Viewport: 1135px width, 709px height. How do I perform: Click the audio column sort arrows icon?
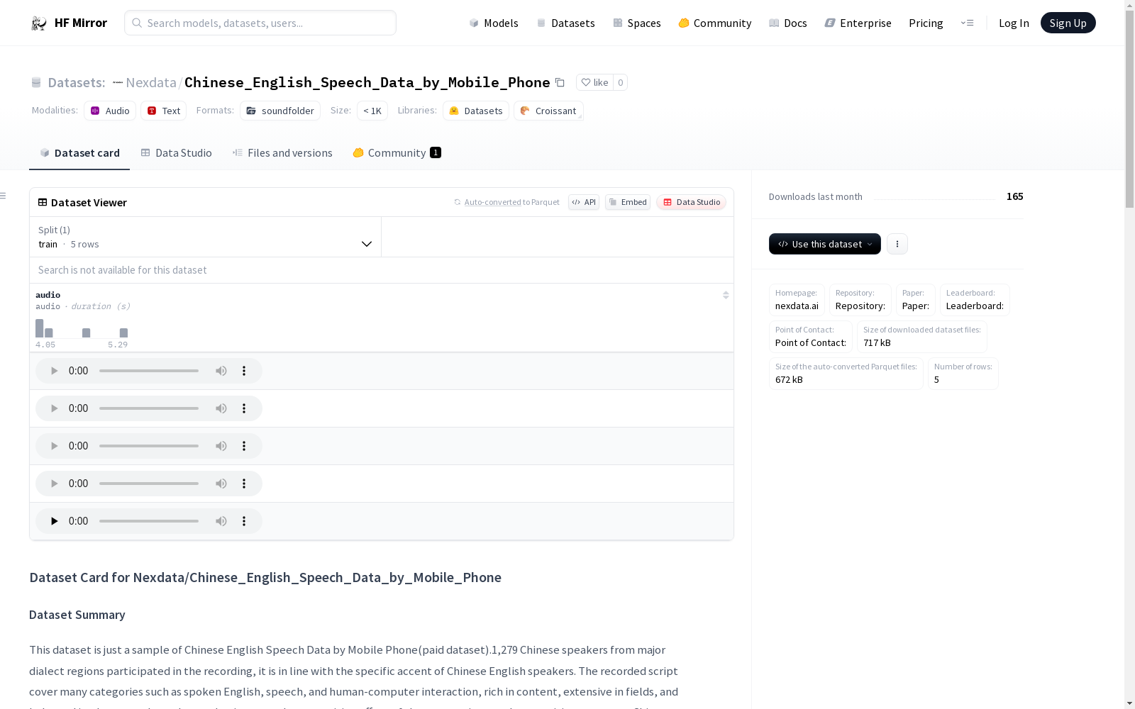coord(726,295)
